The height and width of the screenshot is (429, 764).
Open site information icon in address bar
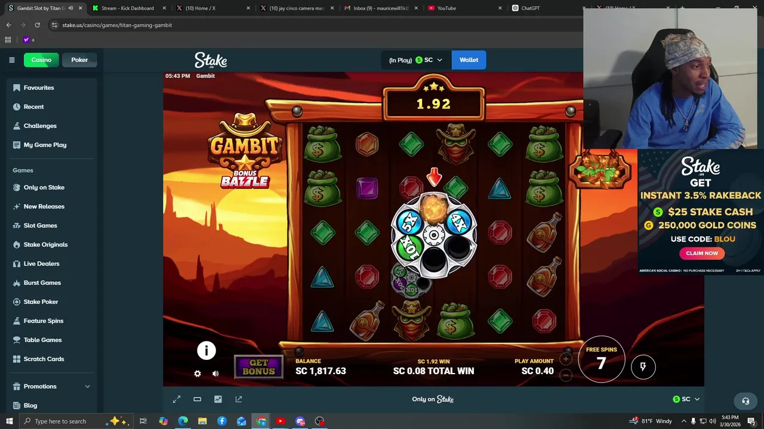click(x=54, y=25)
